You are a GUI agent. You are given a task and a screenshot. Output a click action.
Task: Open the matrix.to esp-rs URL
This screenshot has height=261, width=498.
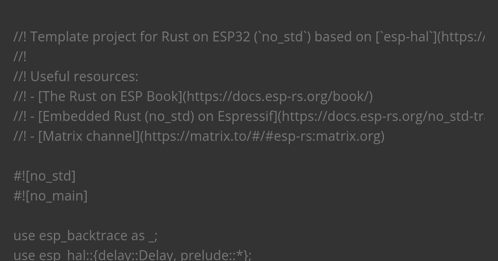262,136
